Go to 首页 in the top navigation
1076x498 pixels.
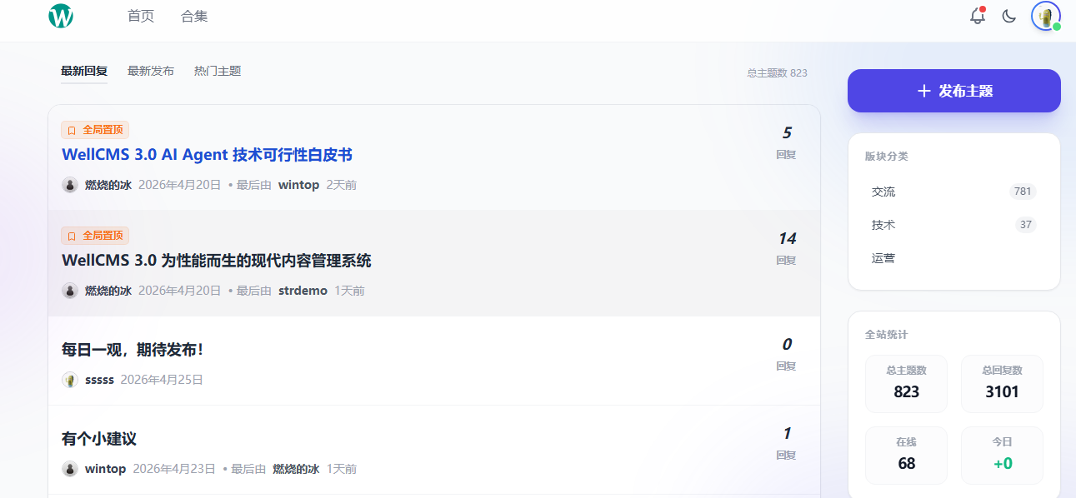141,16
